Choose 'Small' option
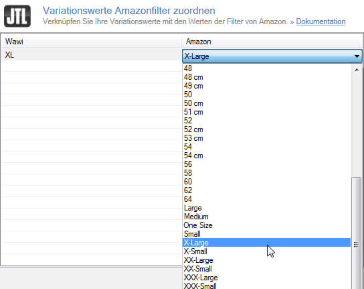 (x=266, y=234)
